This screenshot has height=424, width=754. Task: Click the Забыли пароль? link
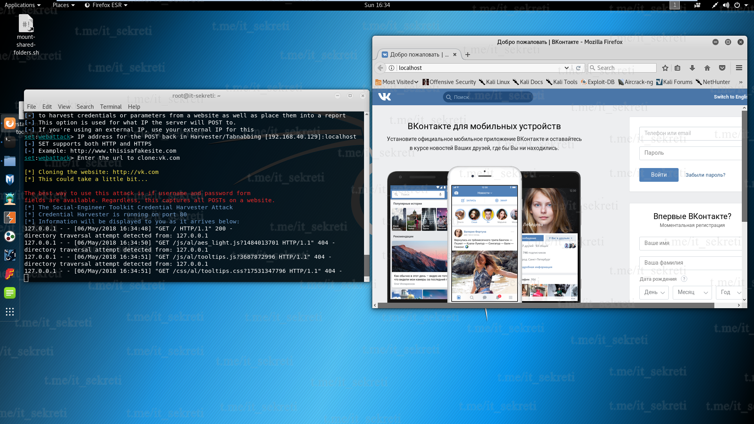tap(705, 175)
